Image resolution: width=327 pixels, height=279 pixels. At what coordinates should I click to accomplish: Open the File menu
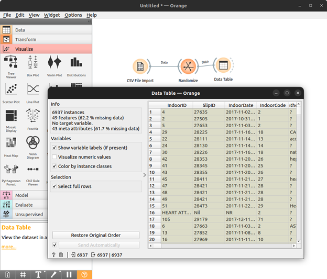(x=7, y=15)
